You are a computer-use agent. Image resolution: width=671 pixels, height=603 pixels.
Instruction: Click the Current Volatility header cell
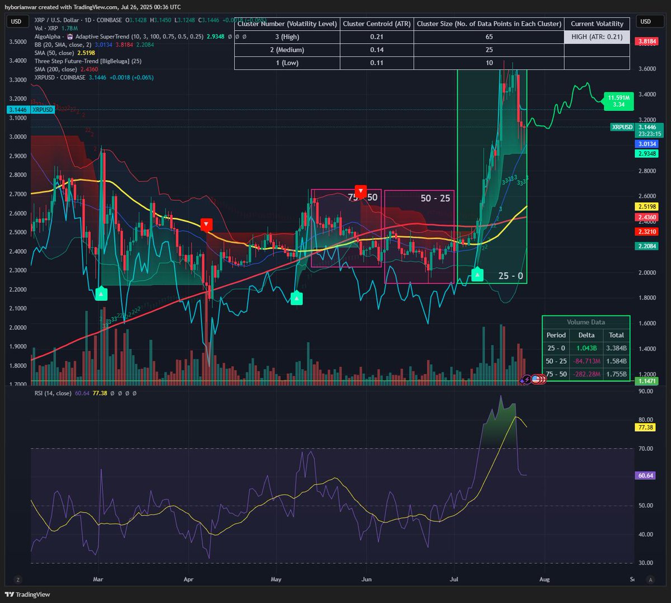(597, 24)
